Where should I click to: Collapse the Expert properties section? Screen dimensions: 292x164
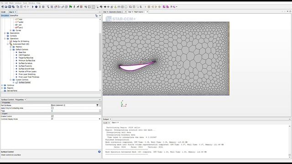pyautogui.click(x=1, y=113)
